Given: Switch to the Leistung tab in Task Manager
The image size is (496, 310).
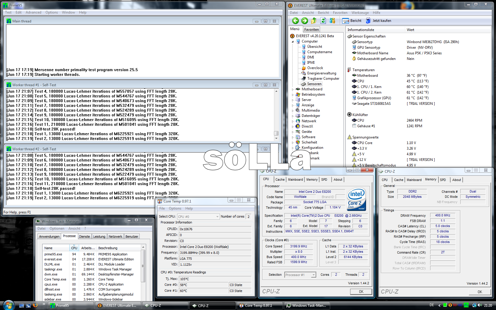Looking at the screenshot, I should click(x=99, y=236).
